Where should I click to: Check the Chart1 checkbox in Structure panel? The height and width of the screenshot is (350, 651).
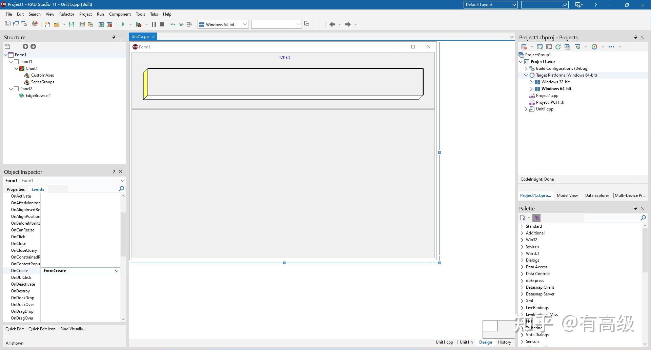point(22,68)
